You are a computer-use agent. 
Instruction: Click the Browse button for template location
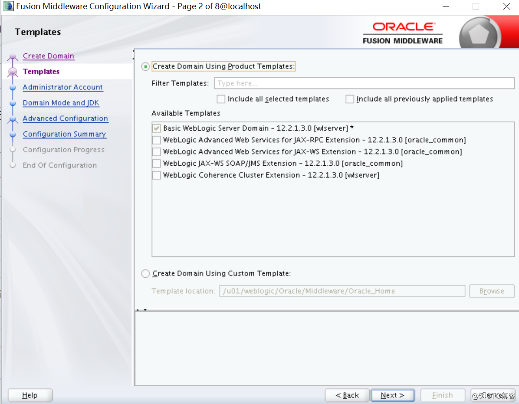492,291
